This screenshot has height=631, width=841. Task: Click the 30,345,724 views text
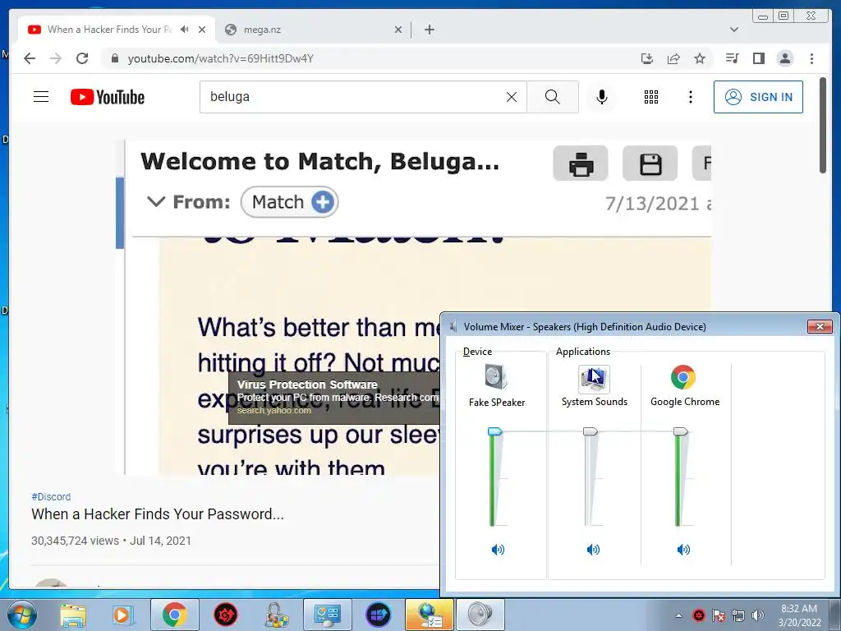(75, 541)
